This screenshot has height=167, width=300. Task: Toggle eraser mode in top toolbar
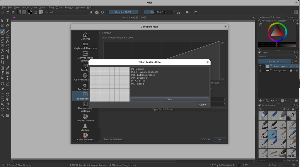click(91, 12)
